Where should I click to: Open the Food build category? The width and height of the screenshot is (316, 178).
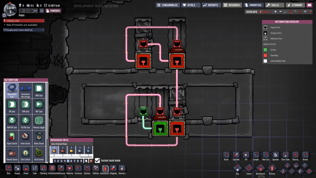34,169
